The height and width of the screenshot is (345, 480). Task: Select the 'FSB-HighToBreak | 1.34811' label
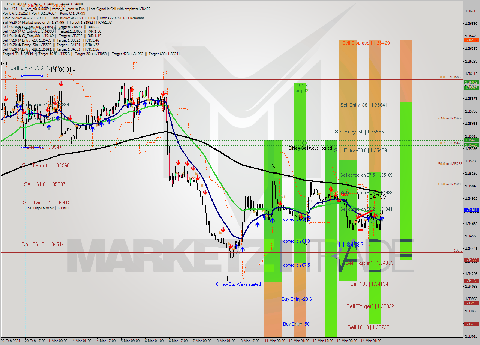click(x=48, y=208)
